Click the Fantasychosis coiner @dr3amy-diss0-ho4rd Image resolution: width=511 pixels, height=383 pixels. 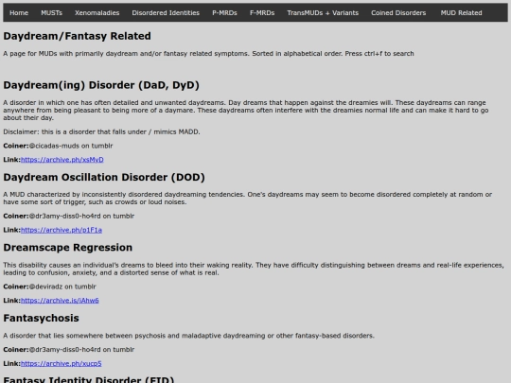point(81,350)
